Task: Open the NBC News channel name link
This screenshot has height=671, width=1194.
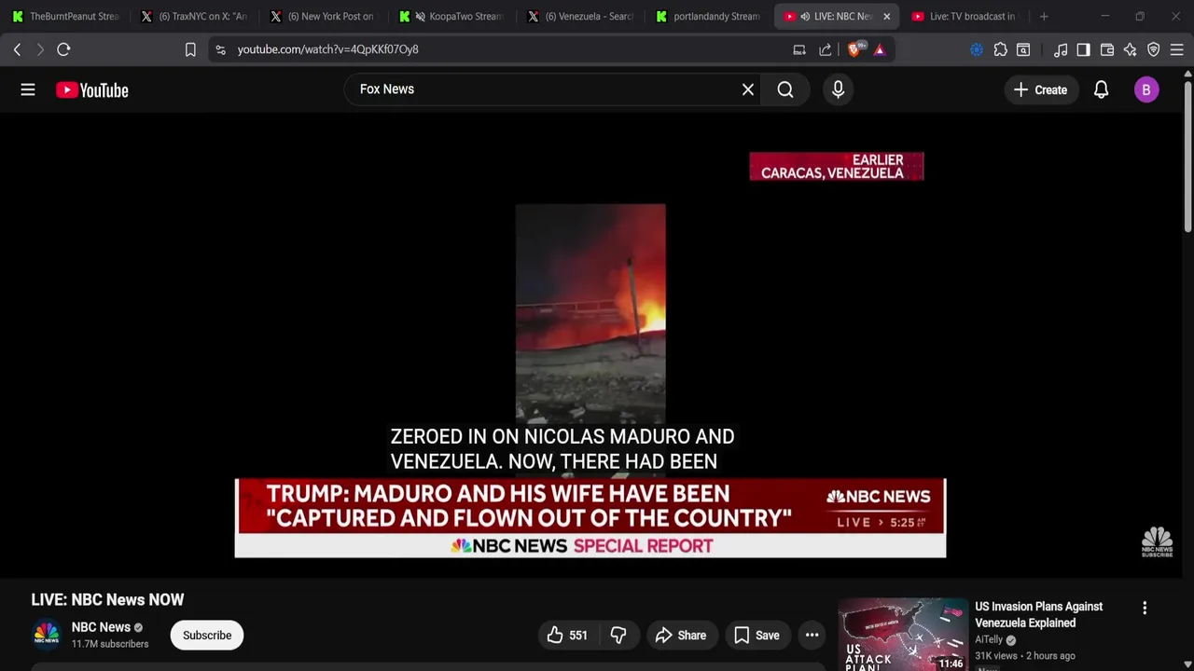Action: click(101, 627)
